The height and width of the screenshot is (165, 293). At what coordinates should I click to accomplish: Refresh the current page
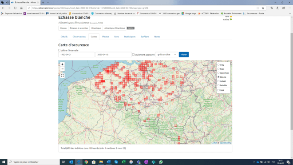point(15,8)
